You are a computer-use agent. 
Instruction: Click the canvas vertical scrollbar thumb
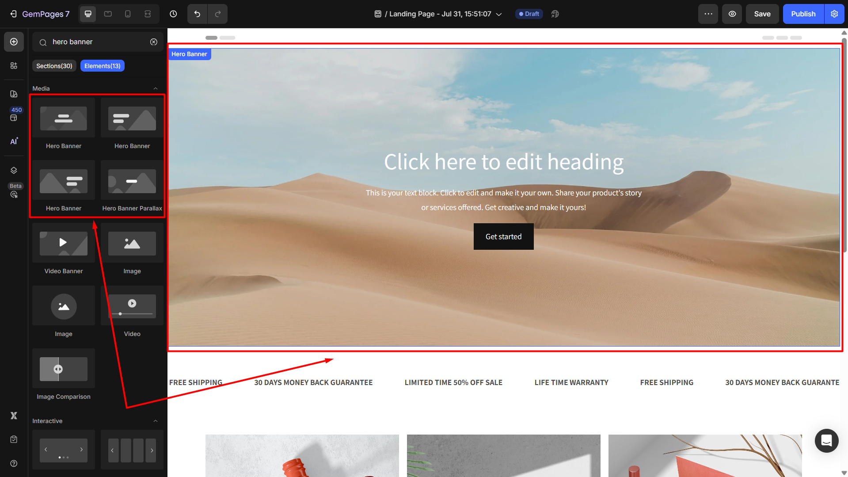[844, 145]
